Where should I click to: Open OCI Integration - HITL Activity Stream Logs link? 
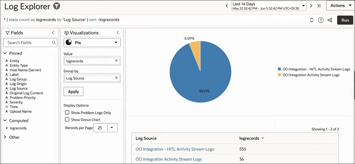coord(175,149)
